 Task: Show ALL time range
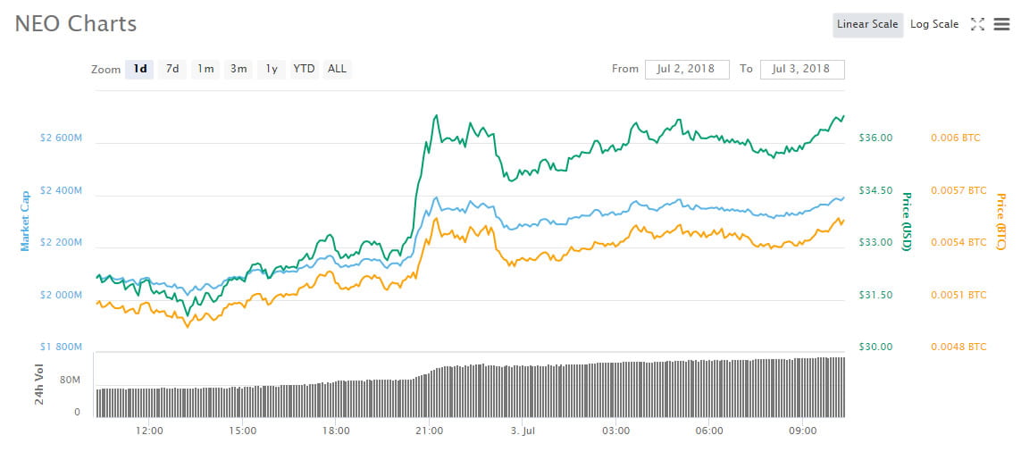tap(338, 69)
